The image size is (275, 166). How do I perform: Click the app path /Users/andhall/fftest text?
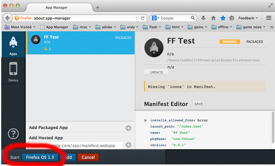[213, 60]
